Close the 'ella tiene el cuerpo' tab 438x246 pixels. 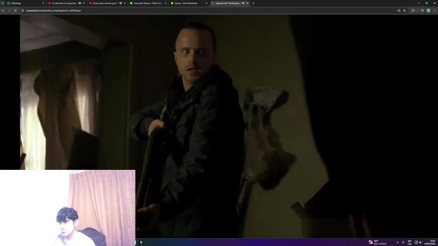point(84,3)
